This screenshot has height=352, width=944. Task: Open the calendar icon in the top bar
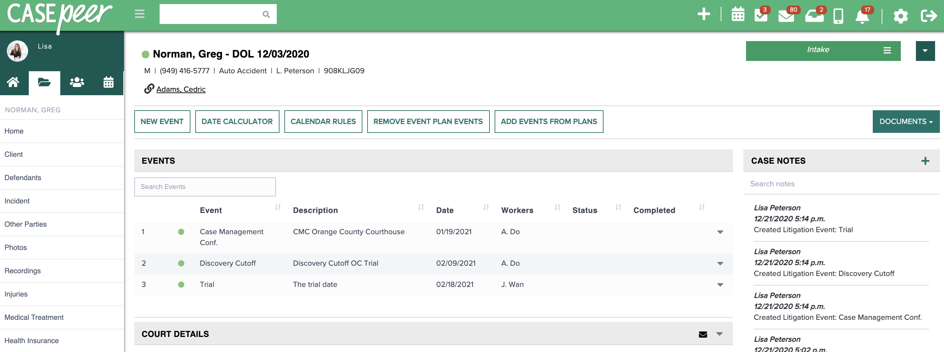(737, 15)
